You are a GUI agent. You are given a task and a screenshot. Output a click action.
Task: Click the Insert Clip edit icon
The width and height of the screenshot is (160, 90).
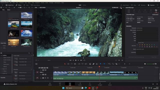point(79,64)
